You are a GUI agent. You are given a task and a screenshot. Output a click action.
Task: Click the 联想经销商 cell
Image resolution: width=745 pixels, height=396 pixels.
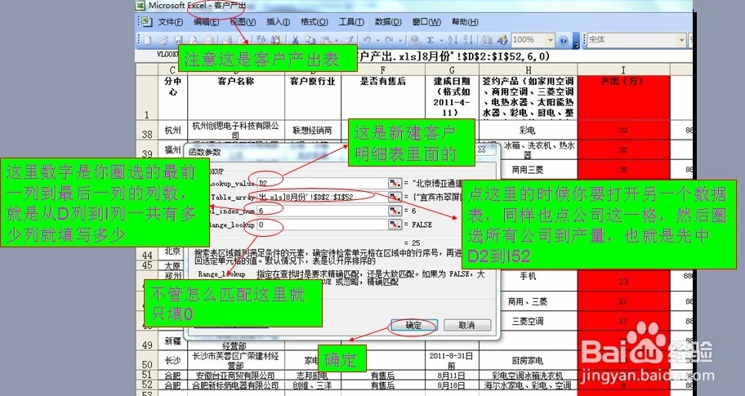[312, 130]
